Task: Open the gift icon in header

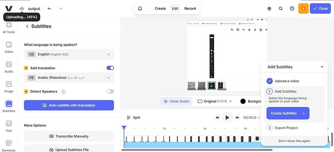Action: pos(269,8)
